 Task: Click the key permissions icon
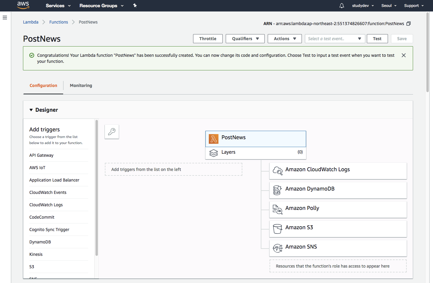pos(112,132)
